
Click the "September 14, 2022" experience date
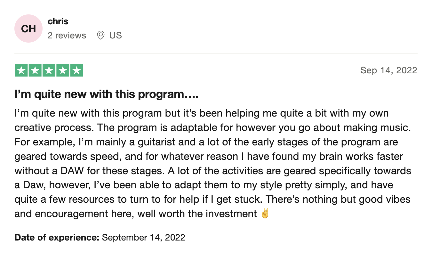click(143, 238)
